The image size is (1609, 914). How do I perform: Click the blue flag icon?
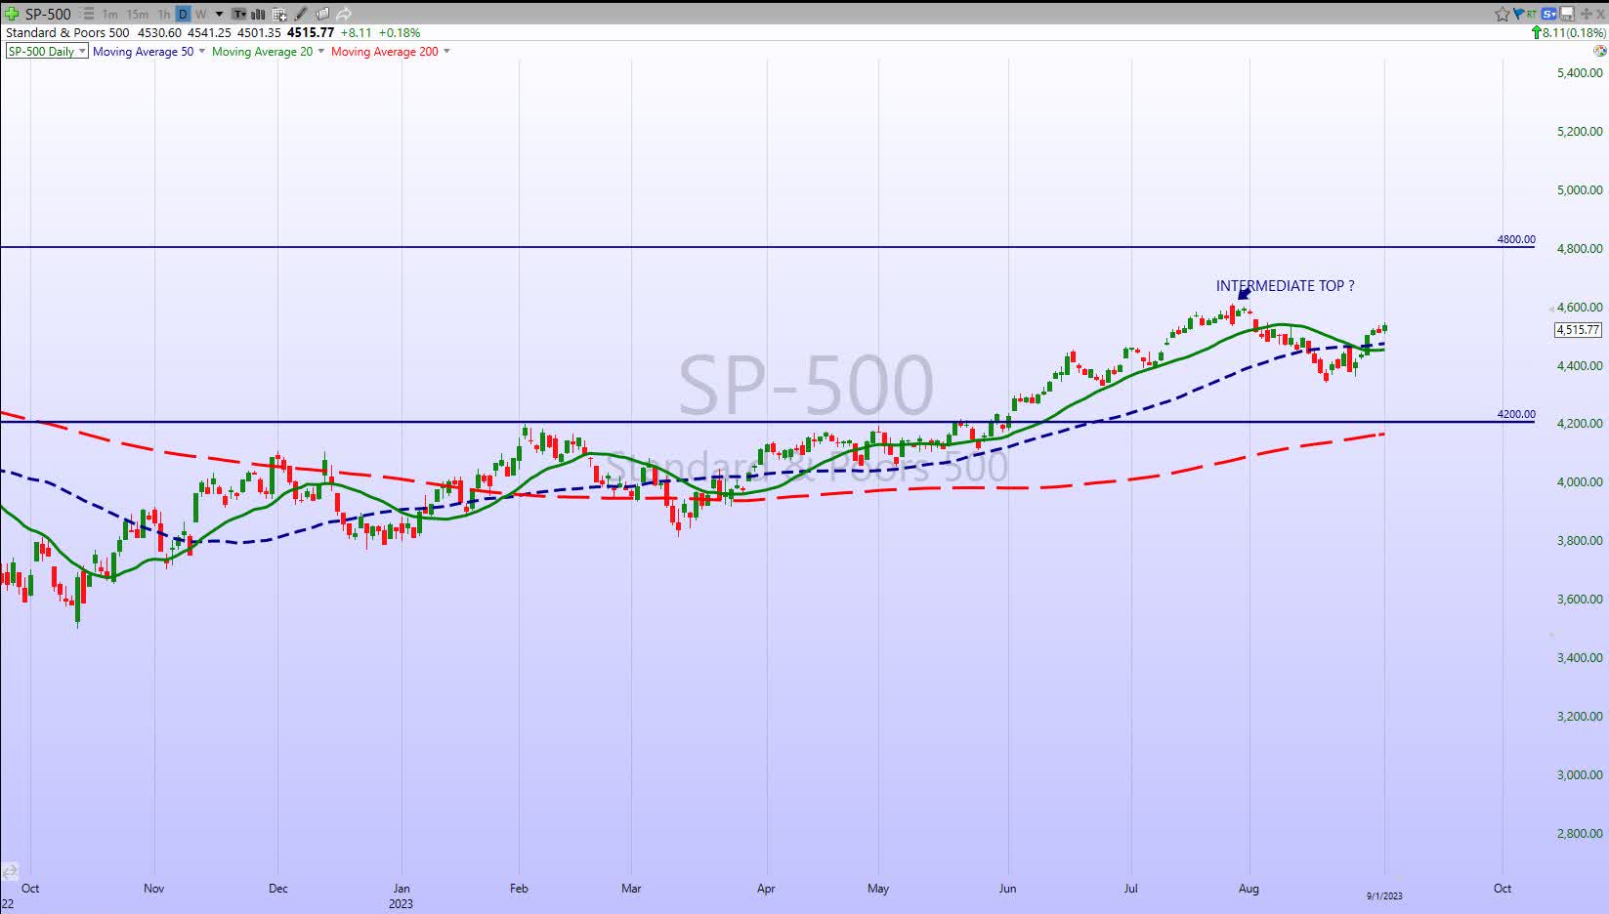pyautogui.click(x=1518, y=14)
